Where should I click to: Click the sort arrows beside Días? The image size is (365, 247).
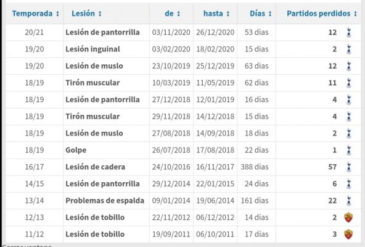(270, 14)
